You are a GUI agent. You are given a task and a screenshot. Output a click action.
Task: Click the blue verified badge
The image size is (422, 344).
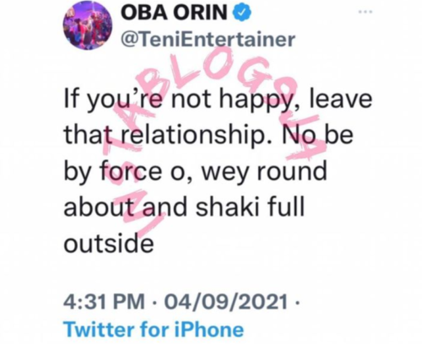click(241, 13)
